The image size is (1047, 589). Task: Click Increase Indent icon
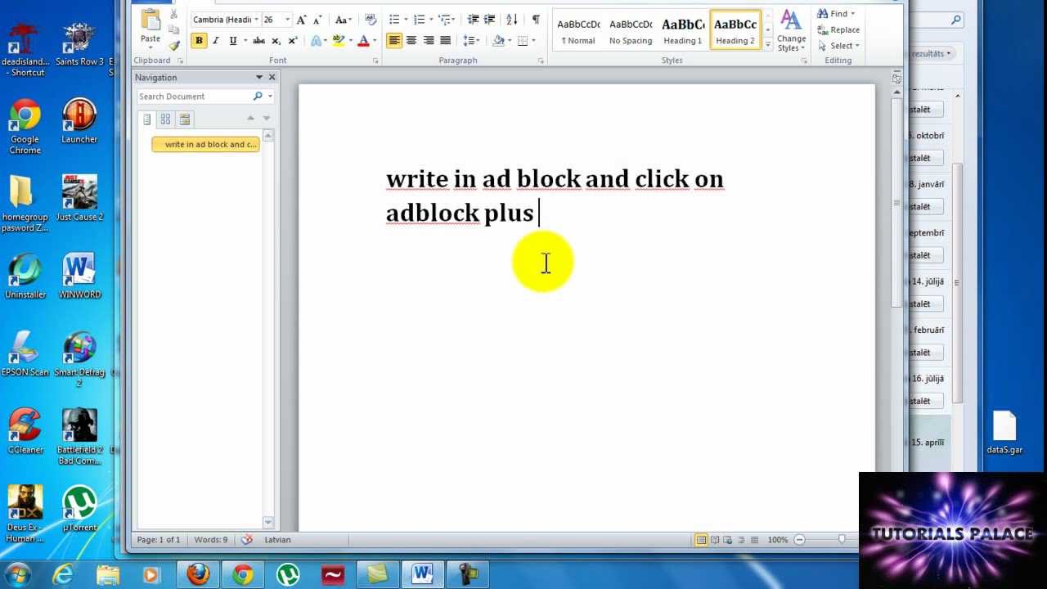[x=489, y=20]
